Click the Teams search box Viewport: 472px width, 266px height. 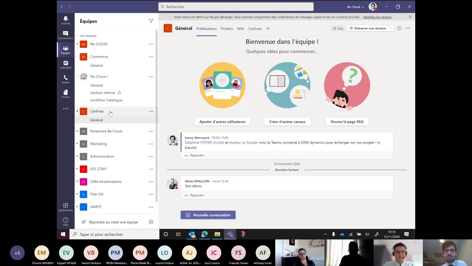(236, 7)
